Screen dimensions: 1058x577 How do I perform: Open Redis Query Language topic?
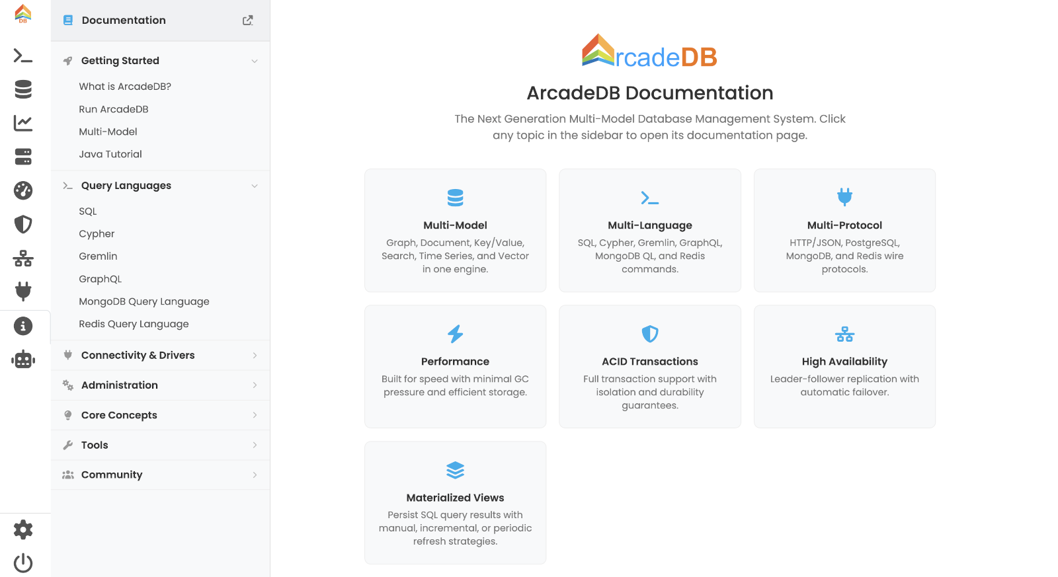pos(134,324)
